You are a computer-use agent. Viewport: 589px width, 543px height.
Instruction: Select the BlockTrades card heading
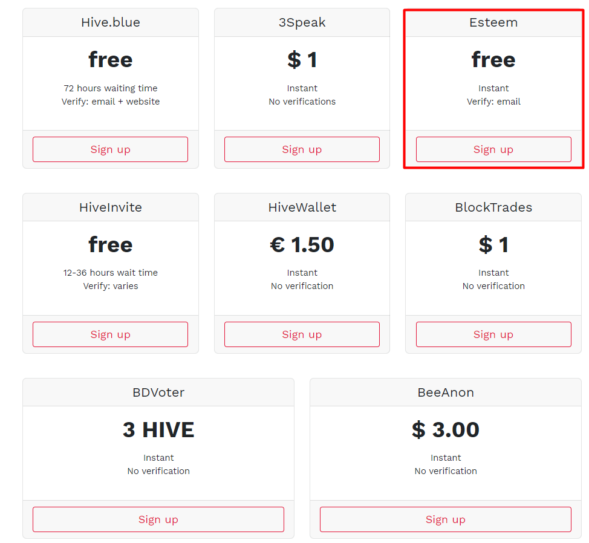493,207
